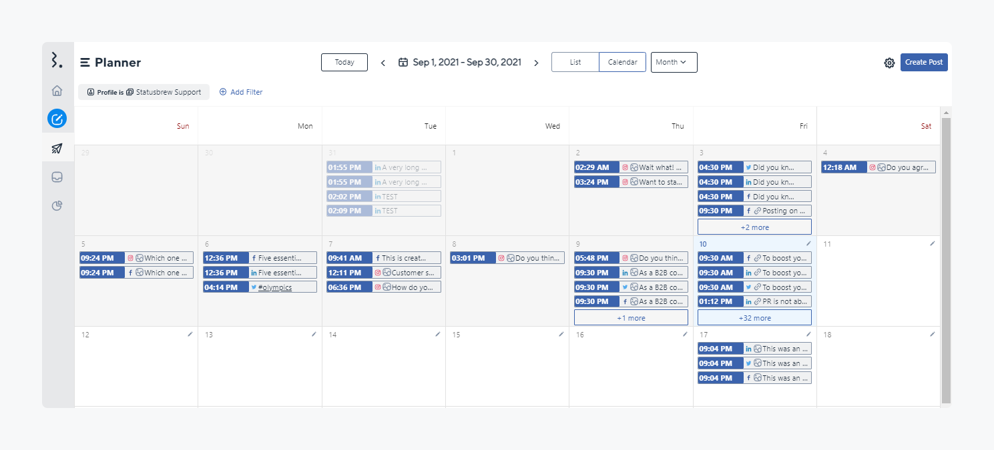Click the blue Compose icon in sidebar
This screenshot has width=994, height=450.
click(57, 119)
